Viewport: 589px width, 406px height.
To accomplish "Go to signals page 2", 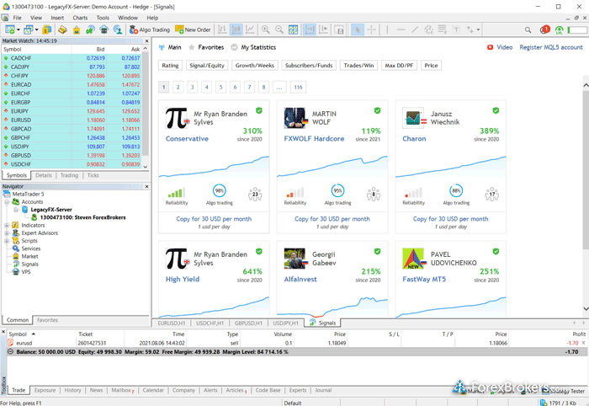I will coord(178,88).
